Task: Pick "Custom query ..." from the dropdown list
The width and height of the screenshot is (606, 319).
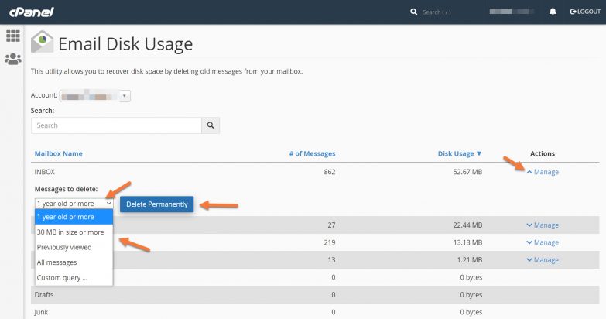Action: [x=63, y=277]
